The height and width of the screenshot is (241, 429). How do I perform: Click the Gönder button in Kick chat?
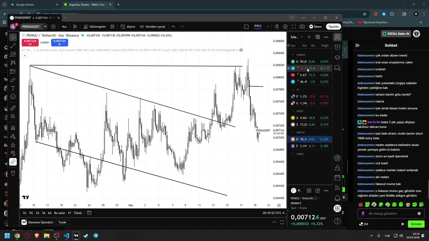[416, 224]
